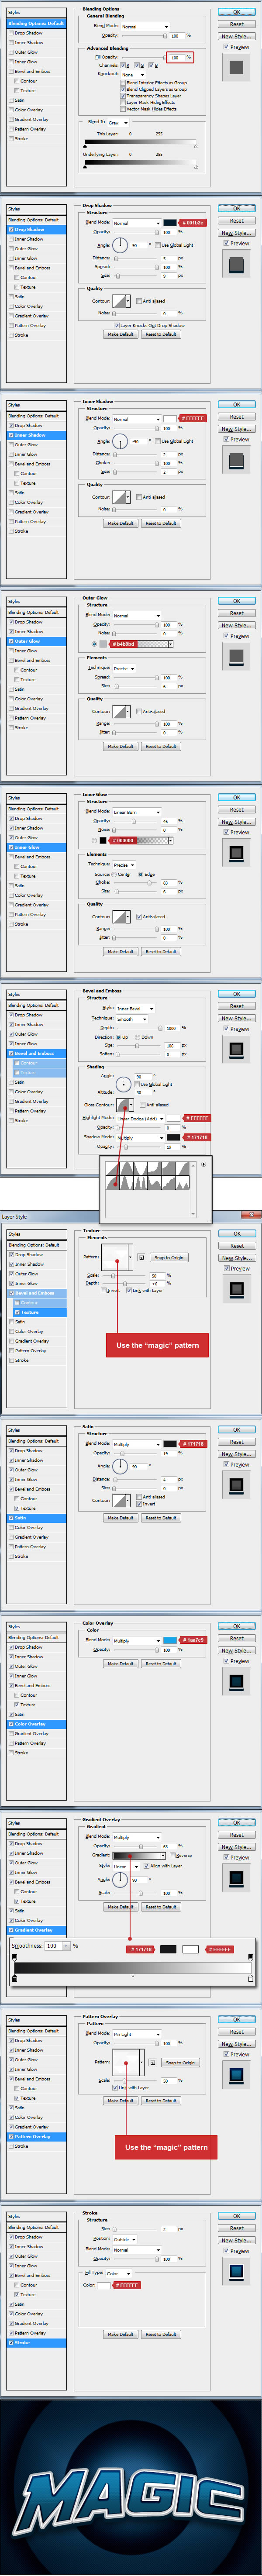Viewport: 262px width, 2576px height.
Task: Click the preview swatch in Stroke dialog
Action: point(236,2271)
